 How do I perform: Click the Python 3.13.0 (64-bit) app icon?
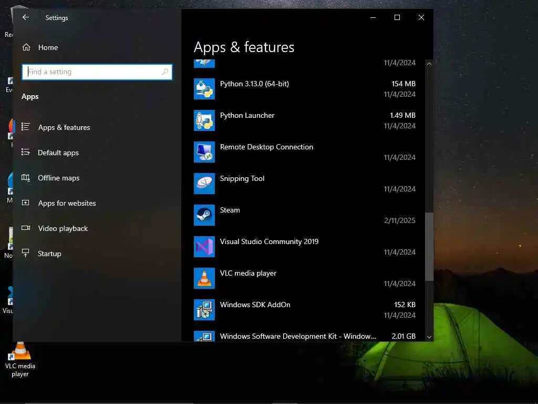click(204, 89)
